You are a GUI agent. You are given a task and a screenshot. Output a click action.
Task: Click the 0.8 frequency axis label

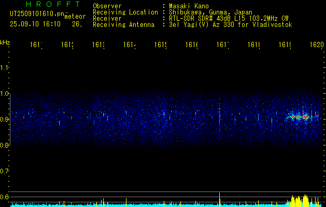tap(4, 145)
